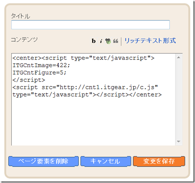Click the 変更を保存 button
195x183 pixels.
point(159,161)
